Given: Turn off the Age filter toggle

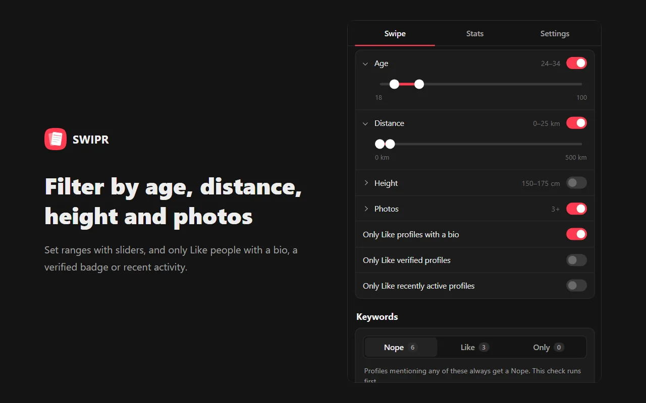Looking at the screenshot, I should pyautogui.click(x=576, y=63).
